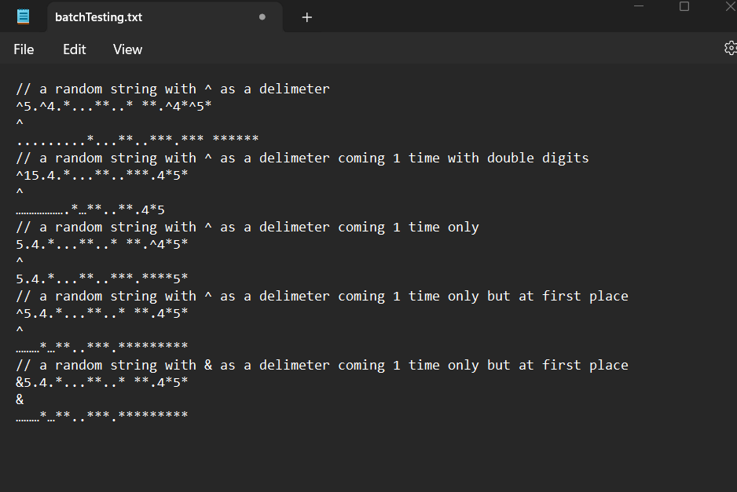737x492 pixels.
Task: Click the comment line ending with "as a delimeter"
Action: pyautogui.click(x=173, y=89)
